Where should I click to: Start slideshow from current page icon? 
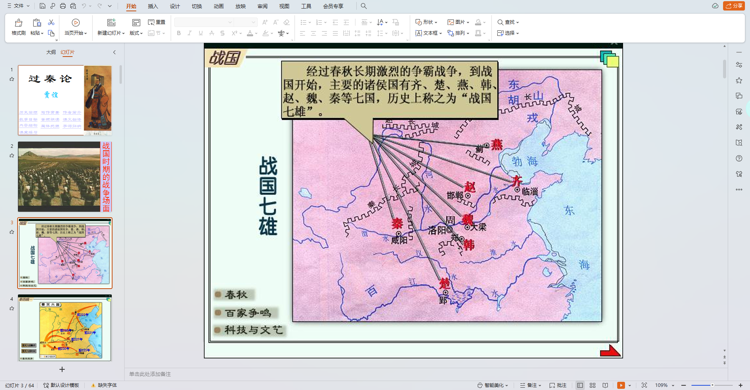click(x=76, y=23)
